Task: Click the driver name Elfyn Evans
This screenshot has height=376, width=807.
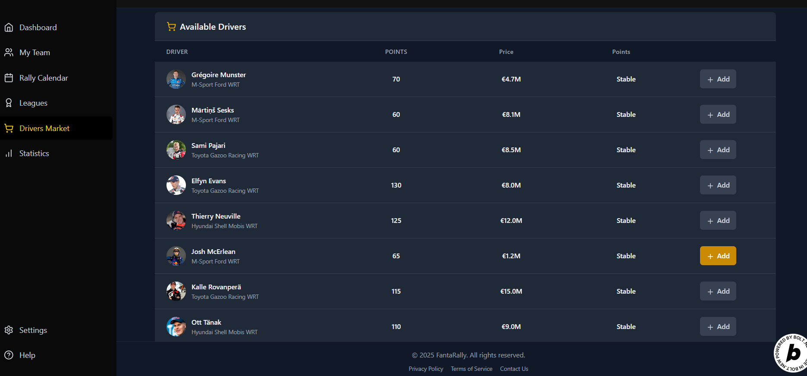Action: click(209, 181)
